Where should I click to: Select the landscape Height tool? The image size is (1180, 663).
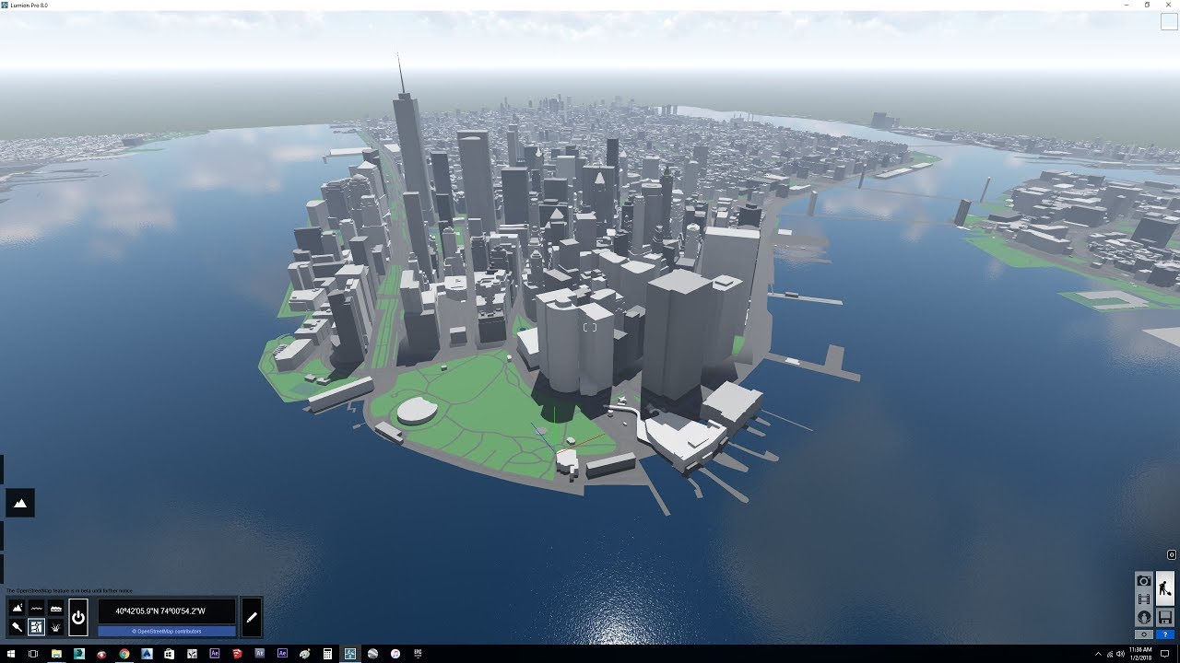(x=18, y=607)
